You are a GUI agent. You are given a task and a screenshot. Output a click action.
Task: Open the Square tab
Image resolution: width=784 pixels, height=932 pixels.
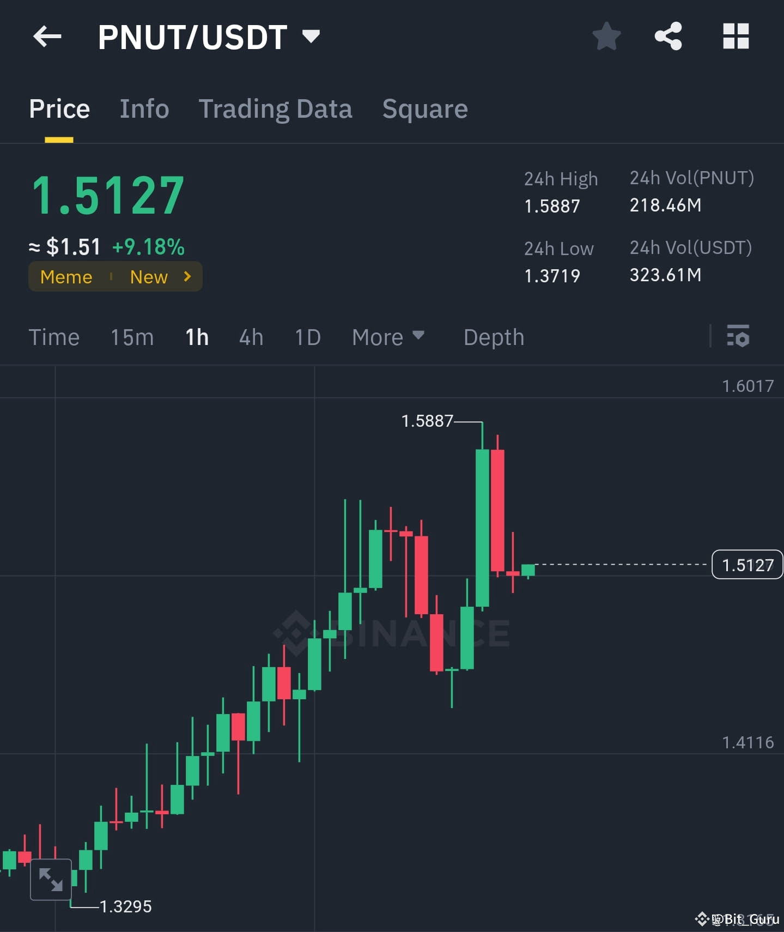(x=425, y=108)
